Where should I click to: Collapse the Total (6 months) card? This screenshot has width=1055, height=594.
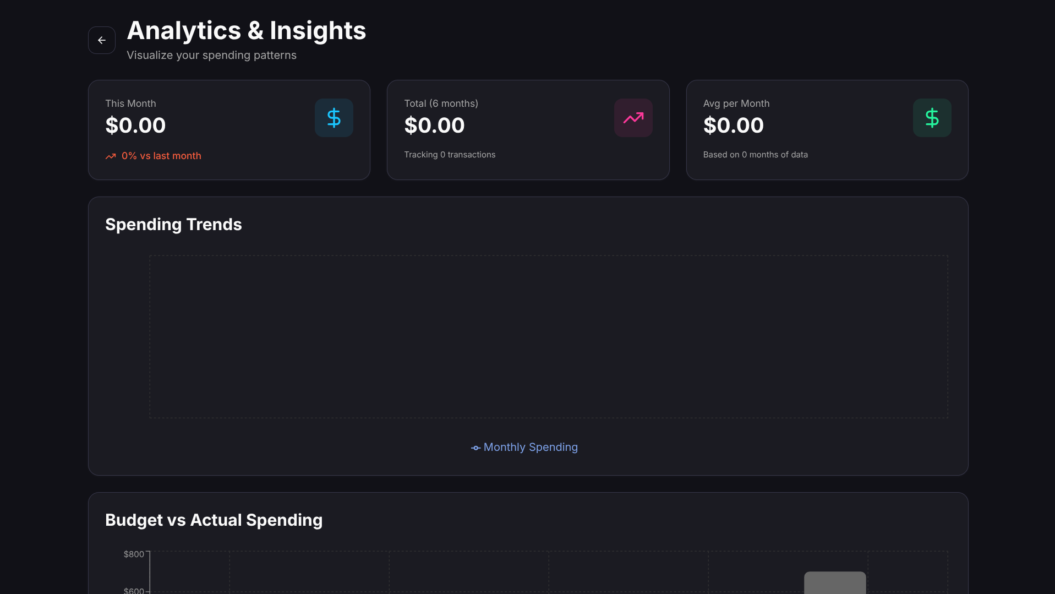(528, 129)
